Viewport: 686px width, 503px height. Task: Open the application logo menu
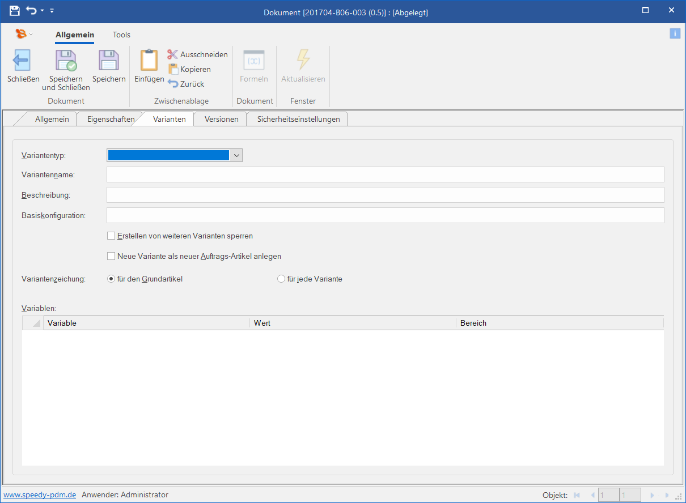tap(22, 34)
